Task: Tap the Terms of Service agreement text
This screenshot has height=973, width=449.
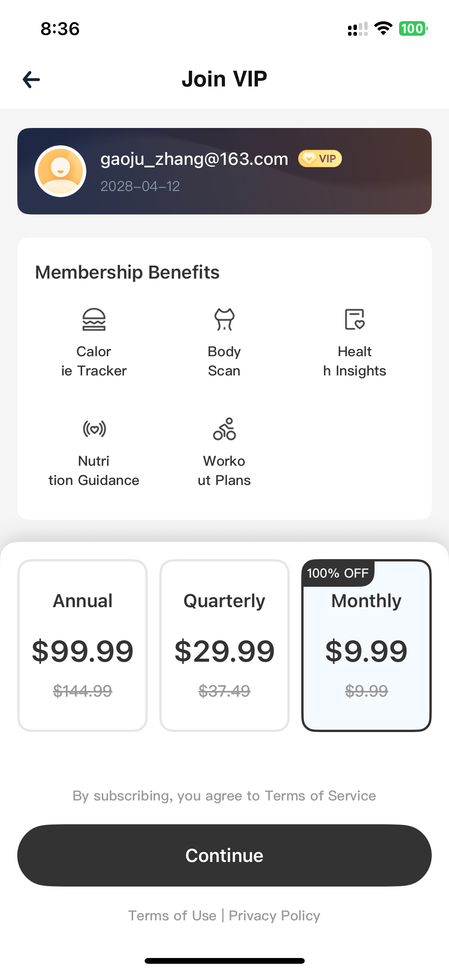Action: click(225, 796)
